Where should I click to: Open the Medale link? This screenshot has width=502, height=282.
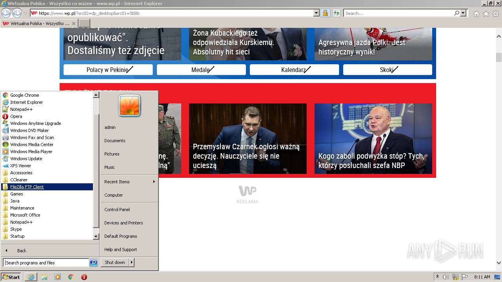pos(201,70)
